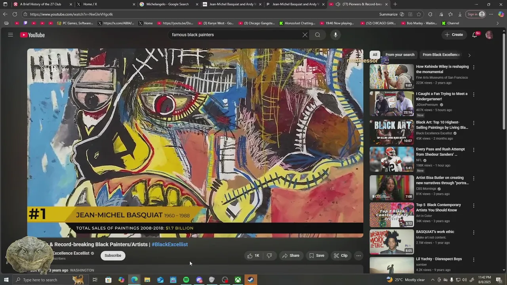Open the YouTube account avatar menu
This screenshot has width=507, height=285.
click(489, 35)
